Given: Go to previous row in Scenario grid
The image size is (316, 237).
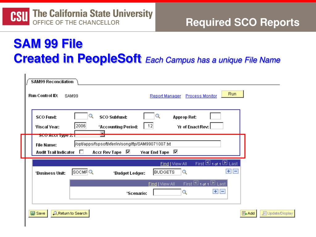Looking at the screenshot, I should [x=196, y=183].
